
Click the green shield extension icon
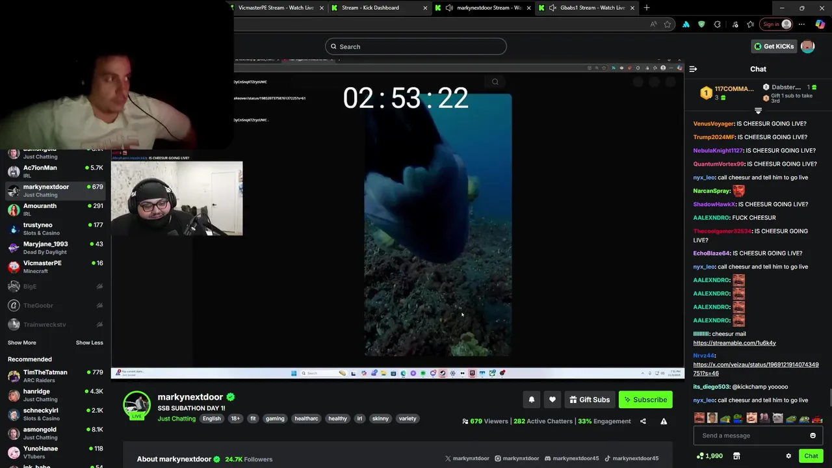click(x=701, y=24)
